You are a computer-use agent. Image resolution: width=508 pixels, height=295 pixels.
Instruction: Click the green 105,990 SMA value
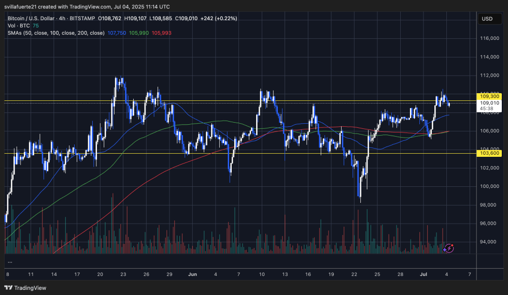[139, 33]
